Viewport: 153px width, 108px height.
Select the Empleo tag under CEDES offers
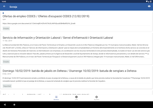(6, 28)
